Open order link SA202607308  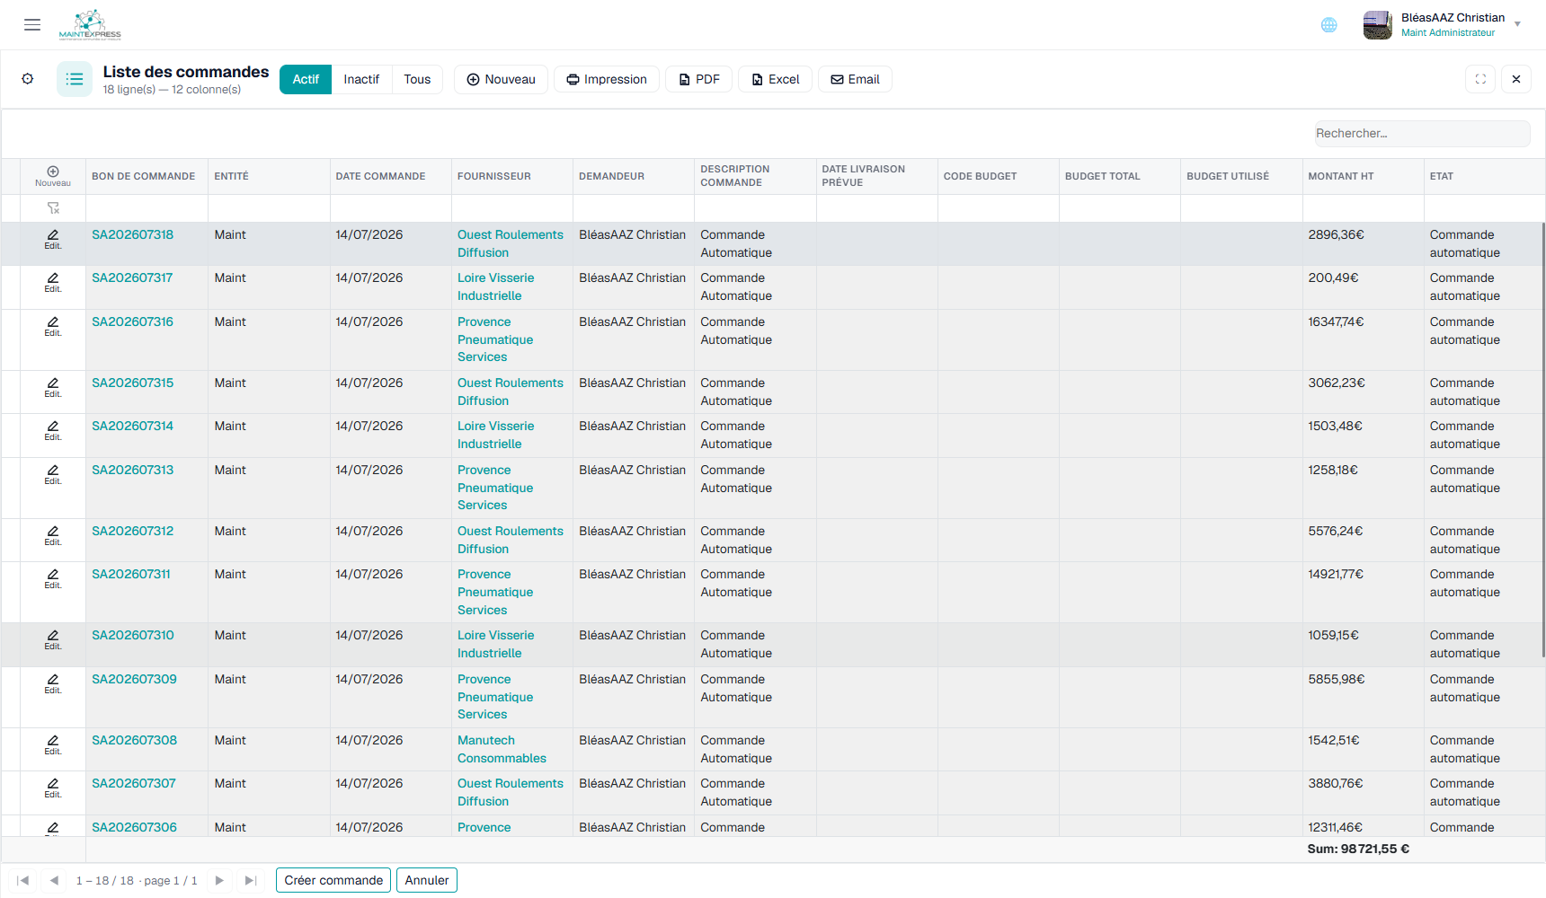(x=134, y=740)
